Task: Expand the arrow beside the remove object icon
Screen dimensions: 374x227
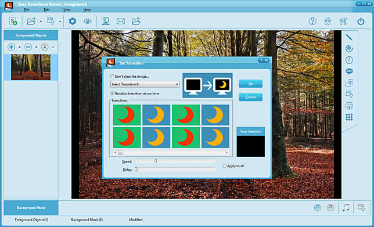Action: (x=36, y=47)
